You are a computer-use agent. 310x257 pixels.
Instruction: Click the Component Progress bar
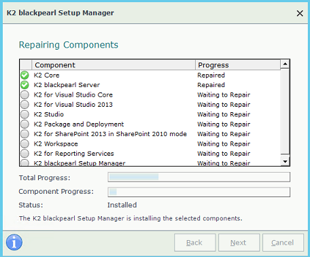coord(199,192)
